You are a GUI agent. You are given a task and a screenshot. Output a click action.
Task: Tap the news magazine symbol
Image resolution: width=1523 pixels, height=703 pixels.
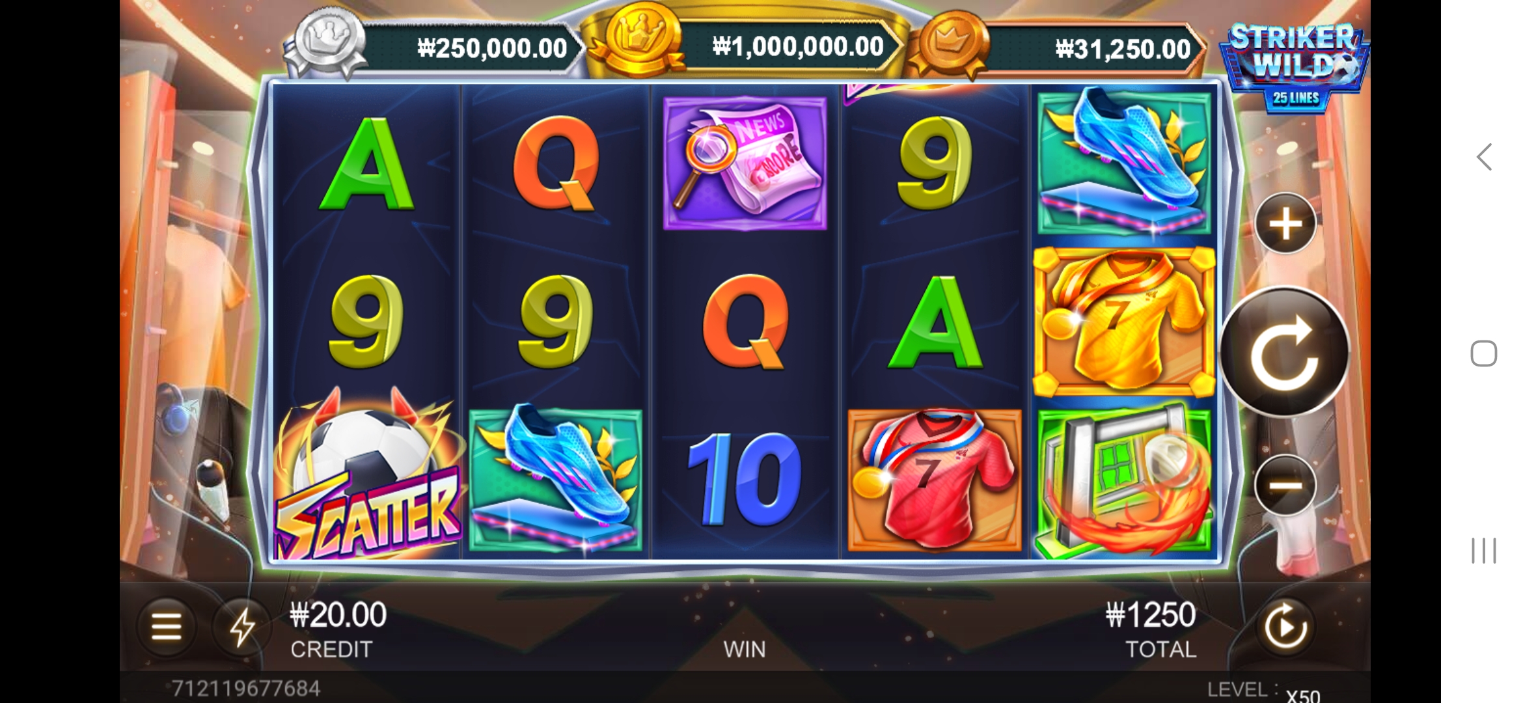tap(745, 163)
